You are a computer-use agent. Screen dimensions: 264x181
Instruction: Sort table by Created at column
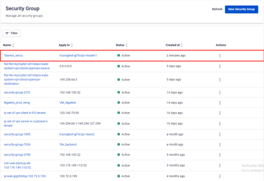pyautogui.click(x=182, y=45)
